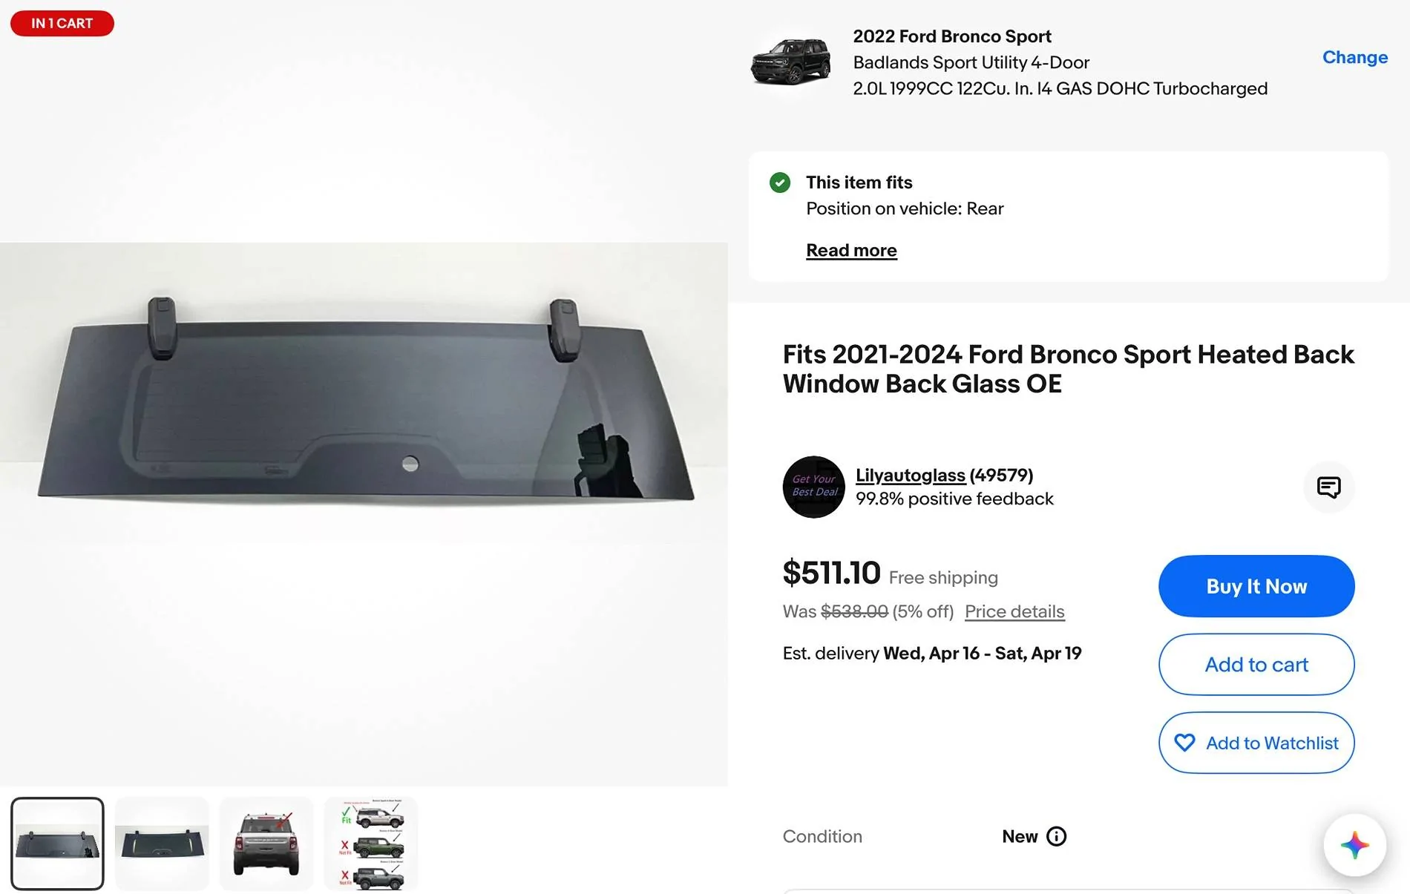Open the Condition info icon
Viewport: 1410px width, 894px height.
[1056, 837]
